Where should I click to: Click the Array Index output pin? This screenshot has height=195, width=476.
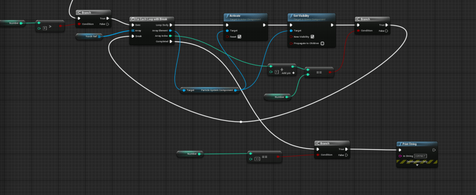(171, 36)
